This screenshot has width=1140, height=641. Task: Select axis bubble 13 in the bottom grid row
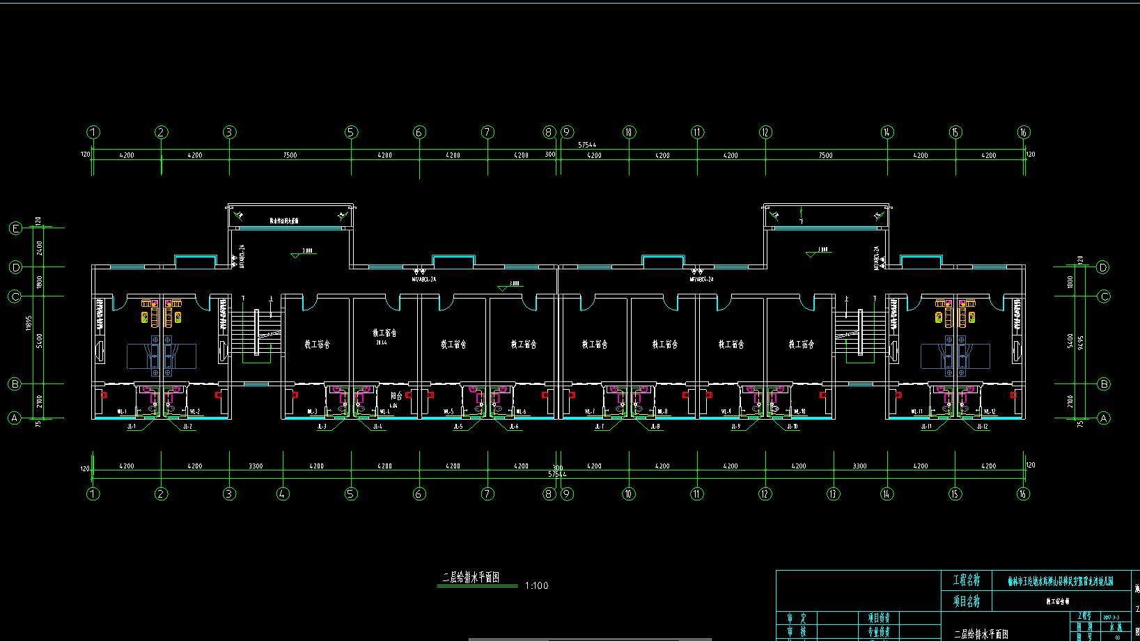point(833,494)
